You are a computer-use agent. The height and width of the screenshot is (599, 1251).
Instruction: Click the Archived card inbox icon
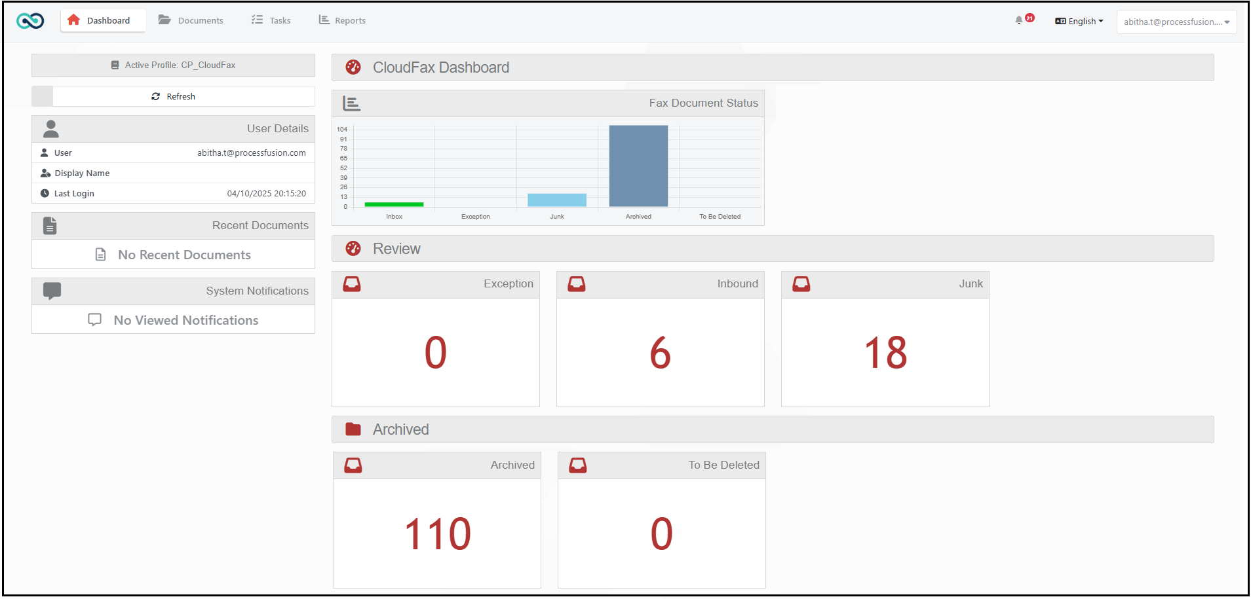[353, 465]
